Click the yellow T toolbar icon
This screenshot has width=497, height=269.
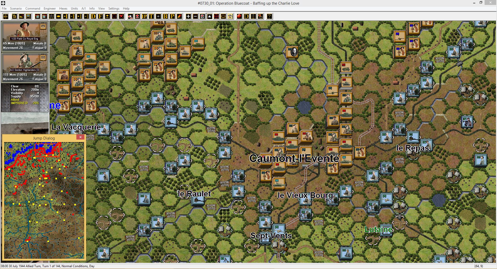(151, 17)
